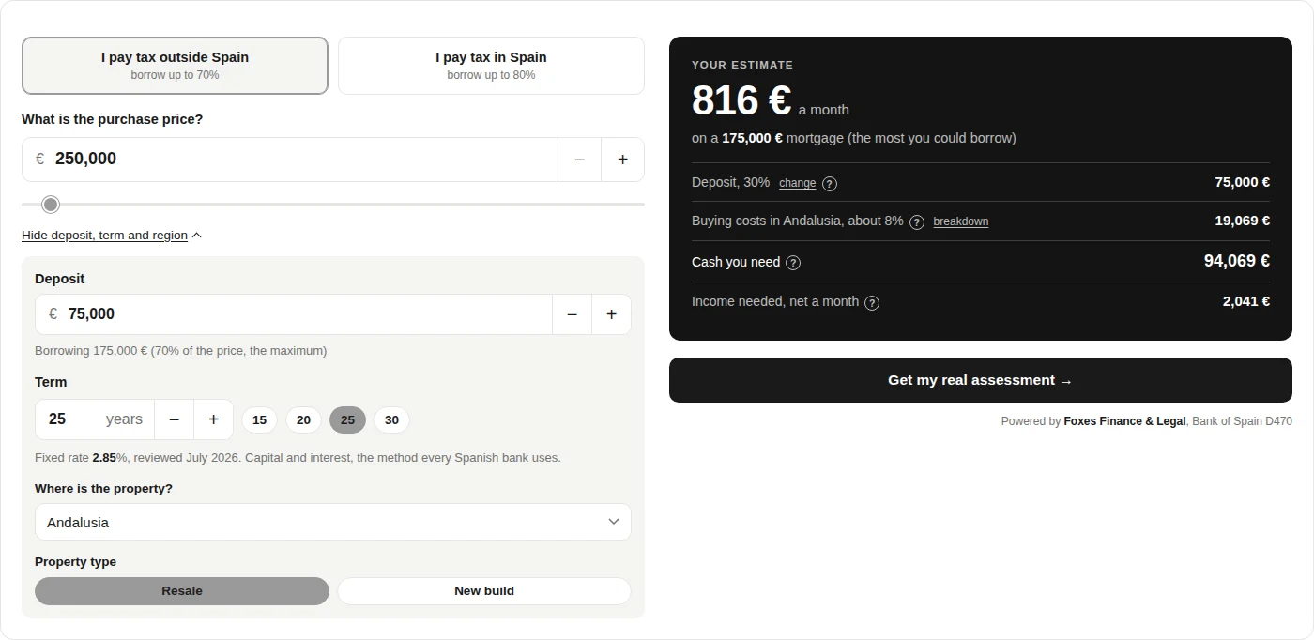The height and width of the screenshot is (640, 1314).
Task: Show help for buying costs in Andalusia
Action: point(917,222)
